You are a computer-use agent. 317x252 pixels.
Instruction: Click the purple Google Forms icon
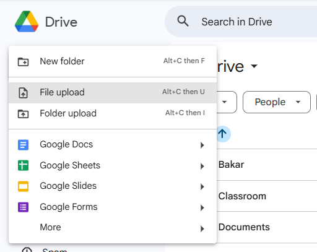click(23, 207)
